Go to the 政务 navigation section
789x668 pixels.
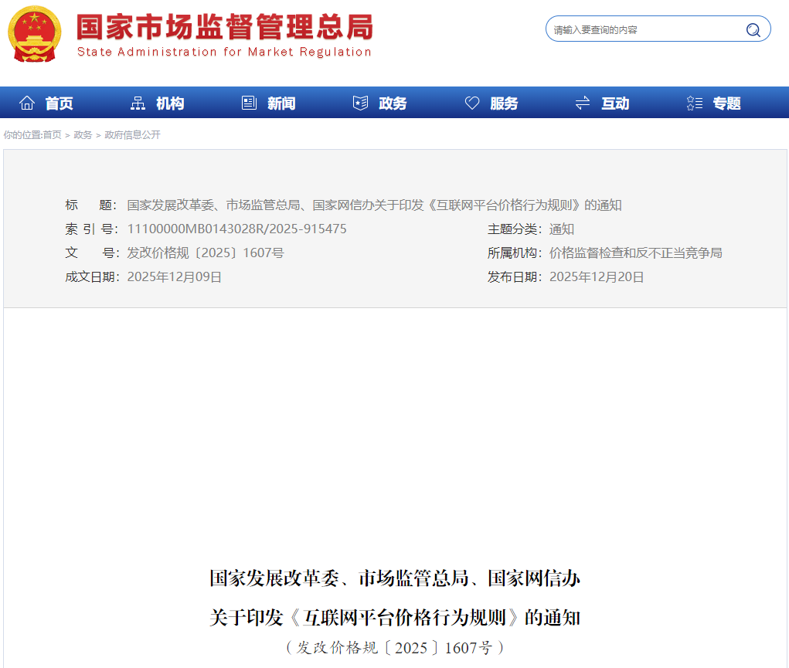[393, 103]
